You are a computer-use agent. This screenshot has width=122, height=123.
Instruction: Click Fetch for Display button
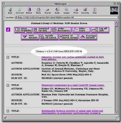[x=23, y=30]
